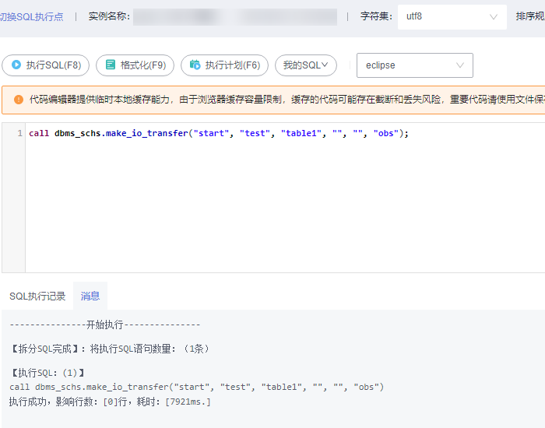Expand the eclipse dropdown chevron arrow
Screen dimensions: 545x428
tap(460, 65)
